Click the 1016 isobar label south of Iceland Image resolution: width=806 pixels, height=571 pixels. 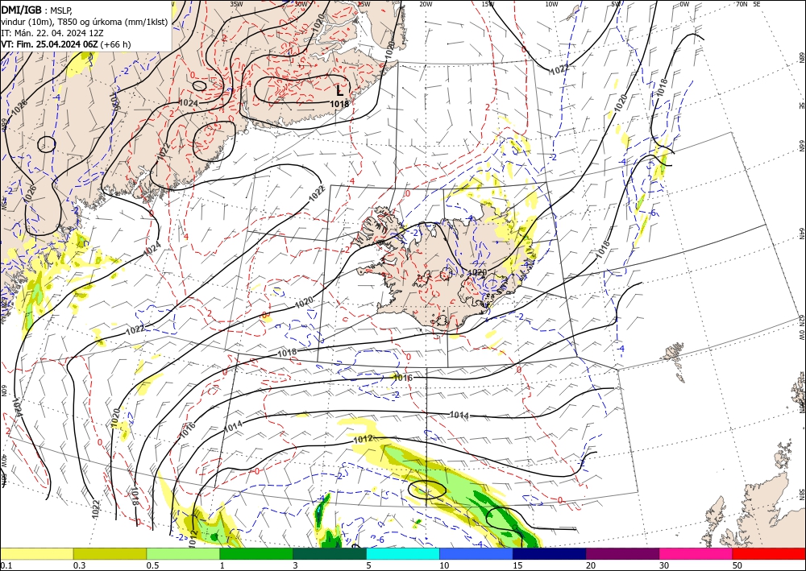[402, 378]
